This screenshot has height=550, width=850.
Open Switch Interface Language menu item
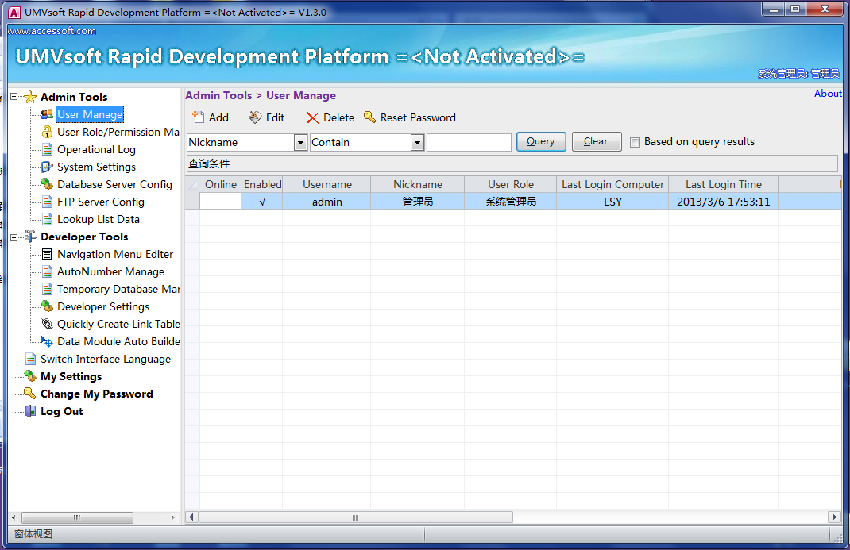pos(105,359)
